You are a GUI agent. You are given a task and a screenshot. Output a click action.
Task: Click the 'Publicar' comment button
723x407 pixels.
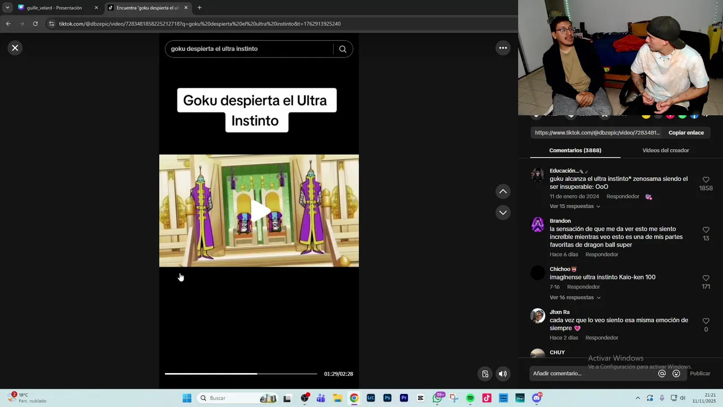[700, 374]
